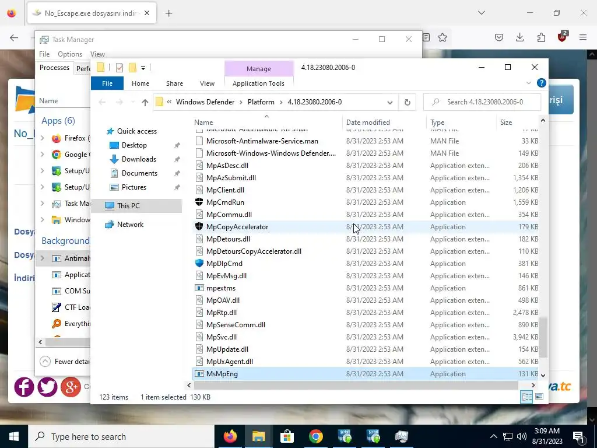
Task: Click the mpextms application icon
Action: (x=199, y=288)
